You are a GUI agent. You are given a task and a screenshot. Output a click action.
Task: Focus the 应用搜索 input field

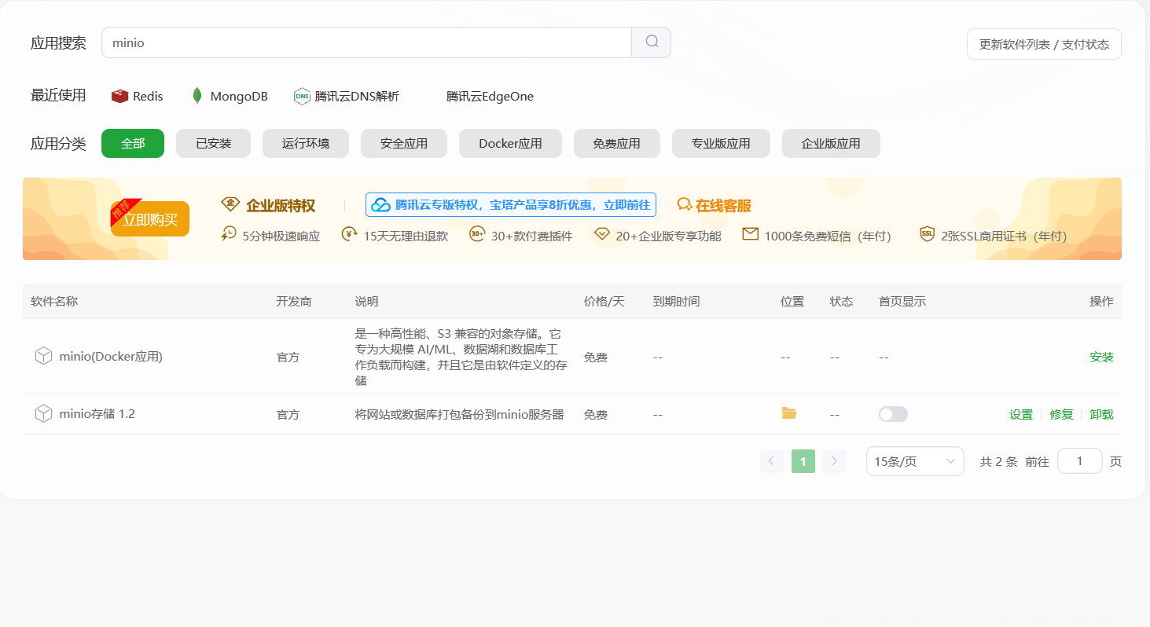click(x=366, y=42)
